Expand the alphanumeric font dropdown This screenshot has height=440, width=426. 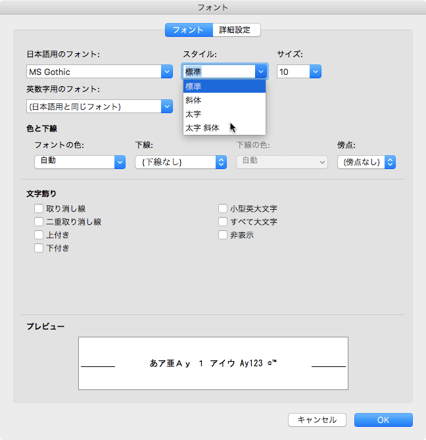click(166, 106)
